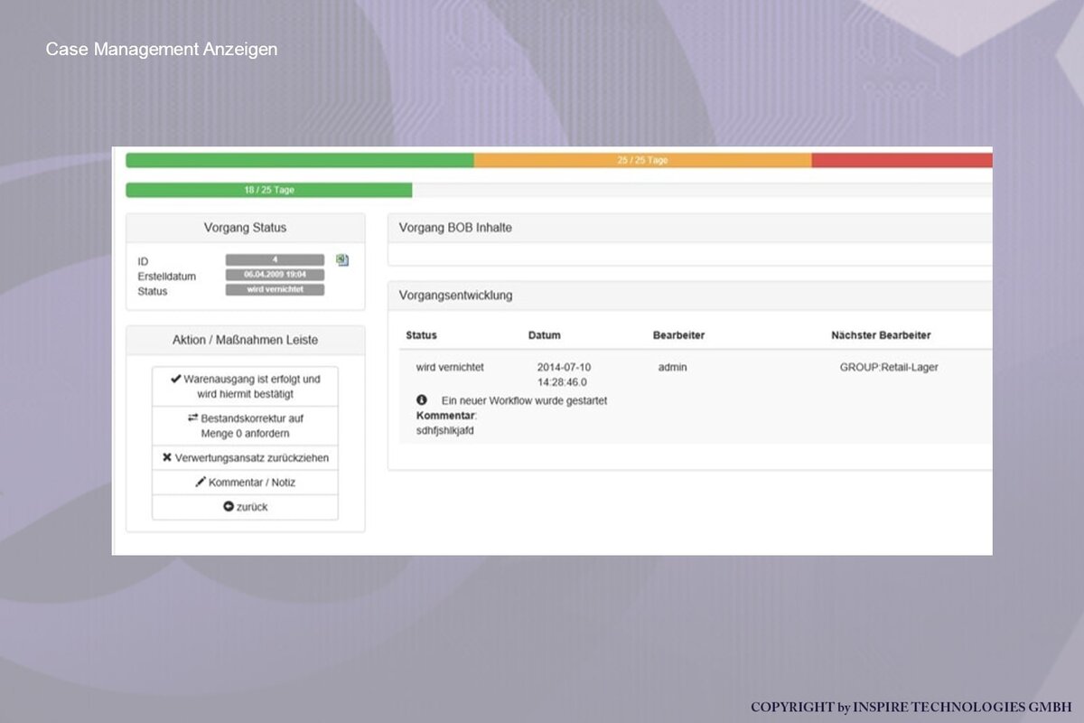Click the 'Aktion / Maßnahmen Leiste' header
The image size is (1084, 723).
[246, 340]
